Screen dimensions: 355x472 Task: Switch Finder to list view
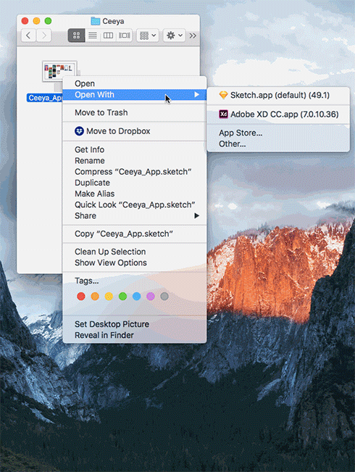point(93,36)
